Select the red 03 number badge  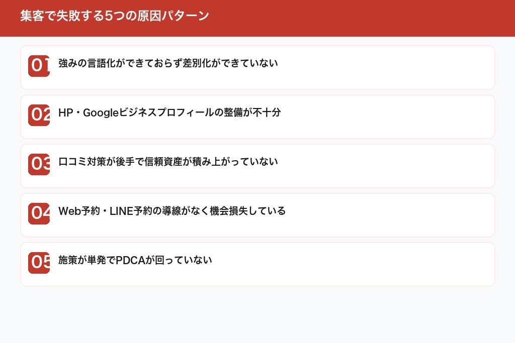[x=39, y=164]
